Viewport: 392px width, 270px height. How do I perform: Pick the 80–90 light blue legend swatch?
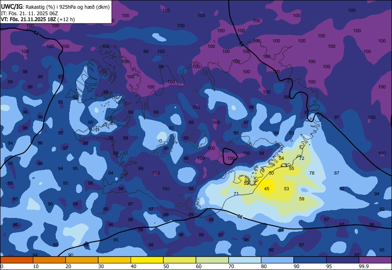tap(278, 260)
